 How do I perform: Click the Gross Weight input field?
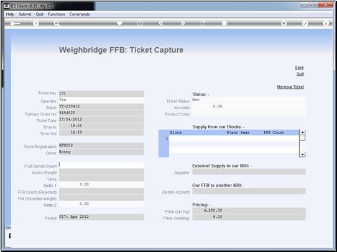[x=101, y=172]
